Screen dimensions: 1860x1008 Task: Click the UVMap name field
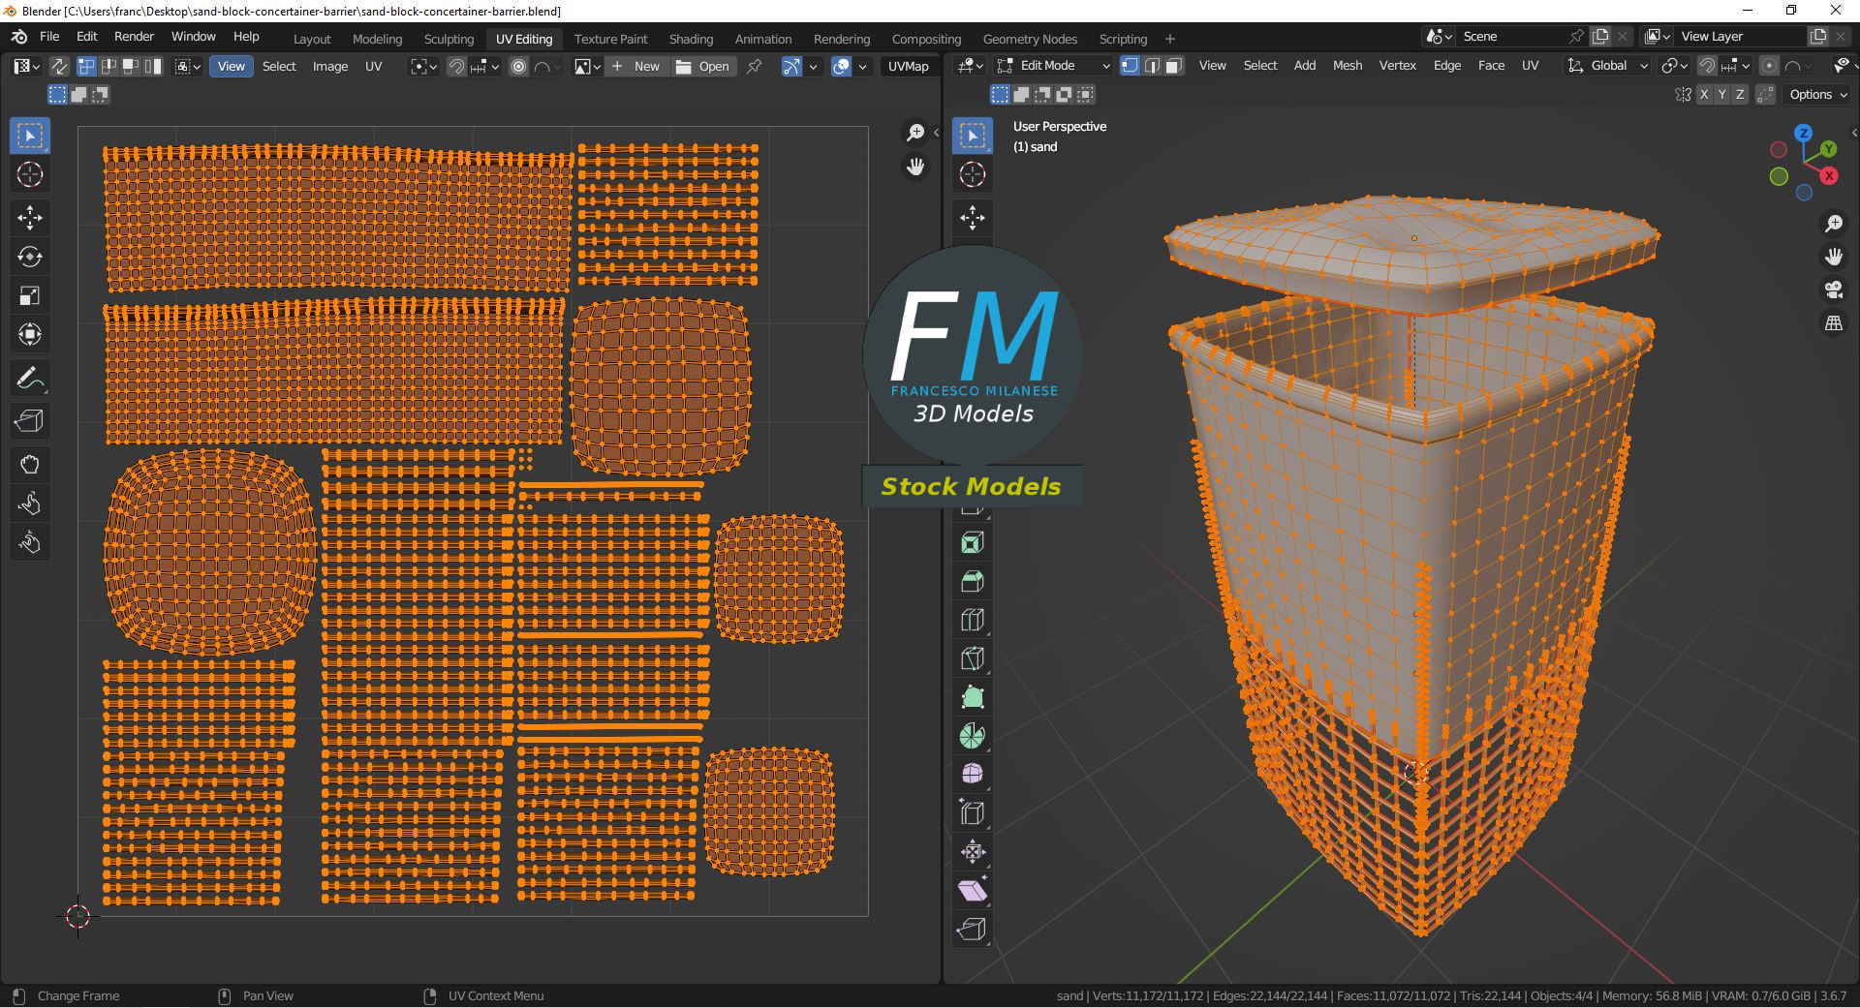[908, 66]
